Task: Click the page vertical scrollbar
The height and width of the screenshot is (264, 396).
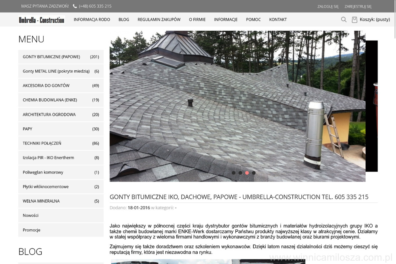Action: [x=394, y=132]
